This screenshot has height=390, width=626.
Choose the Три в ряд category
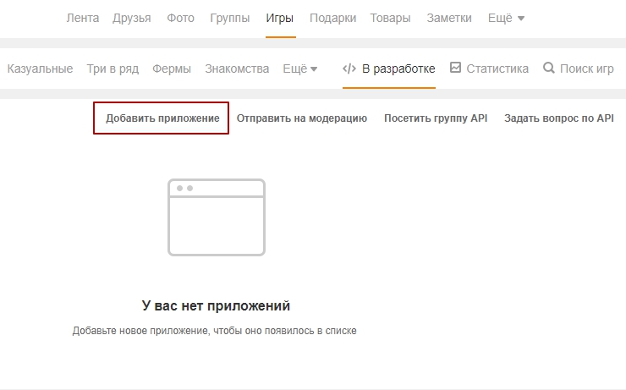113,69
